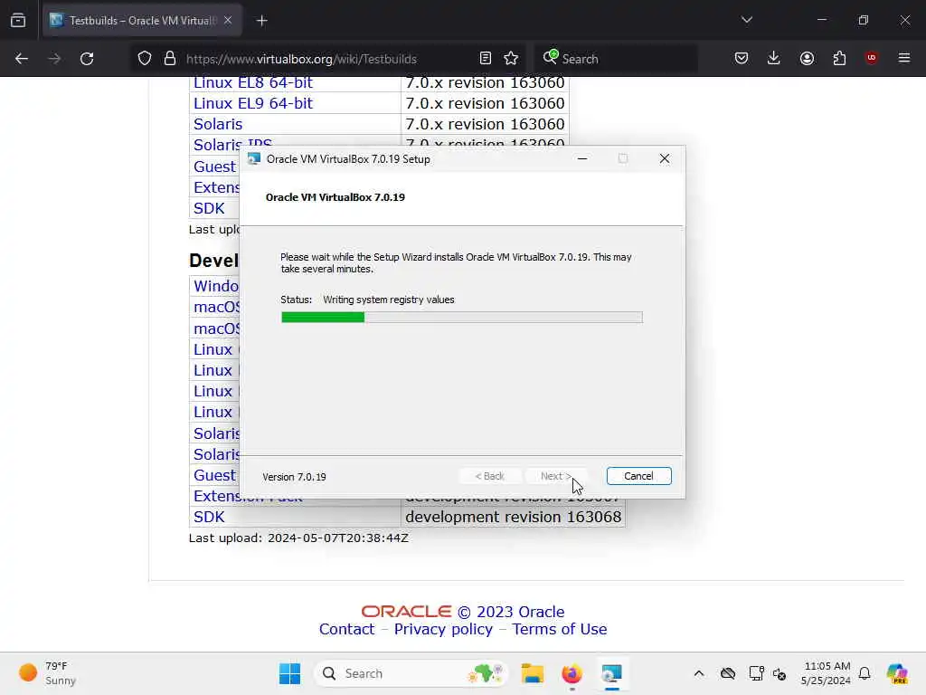Open the clock and calendar flyout
The width and height of the screenshot is (926, 695).
pos(826,673)
